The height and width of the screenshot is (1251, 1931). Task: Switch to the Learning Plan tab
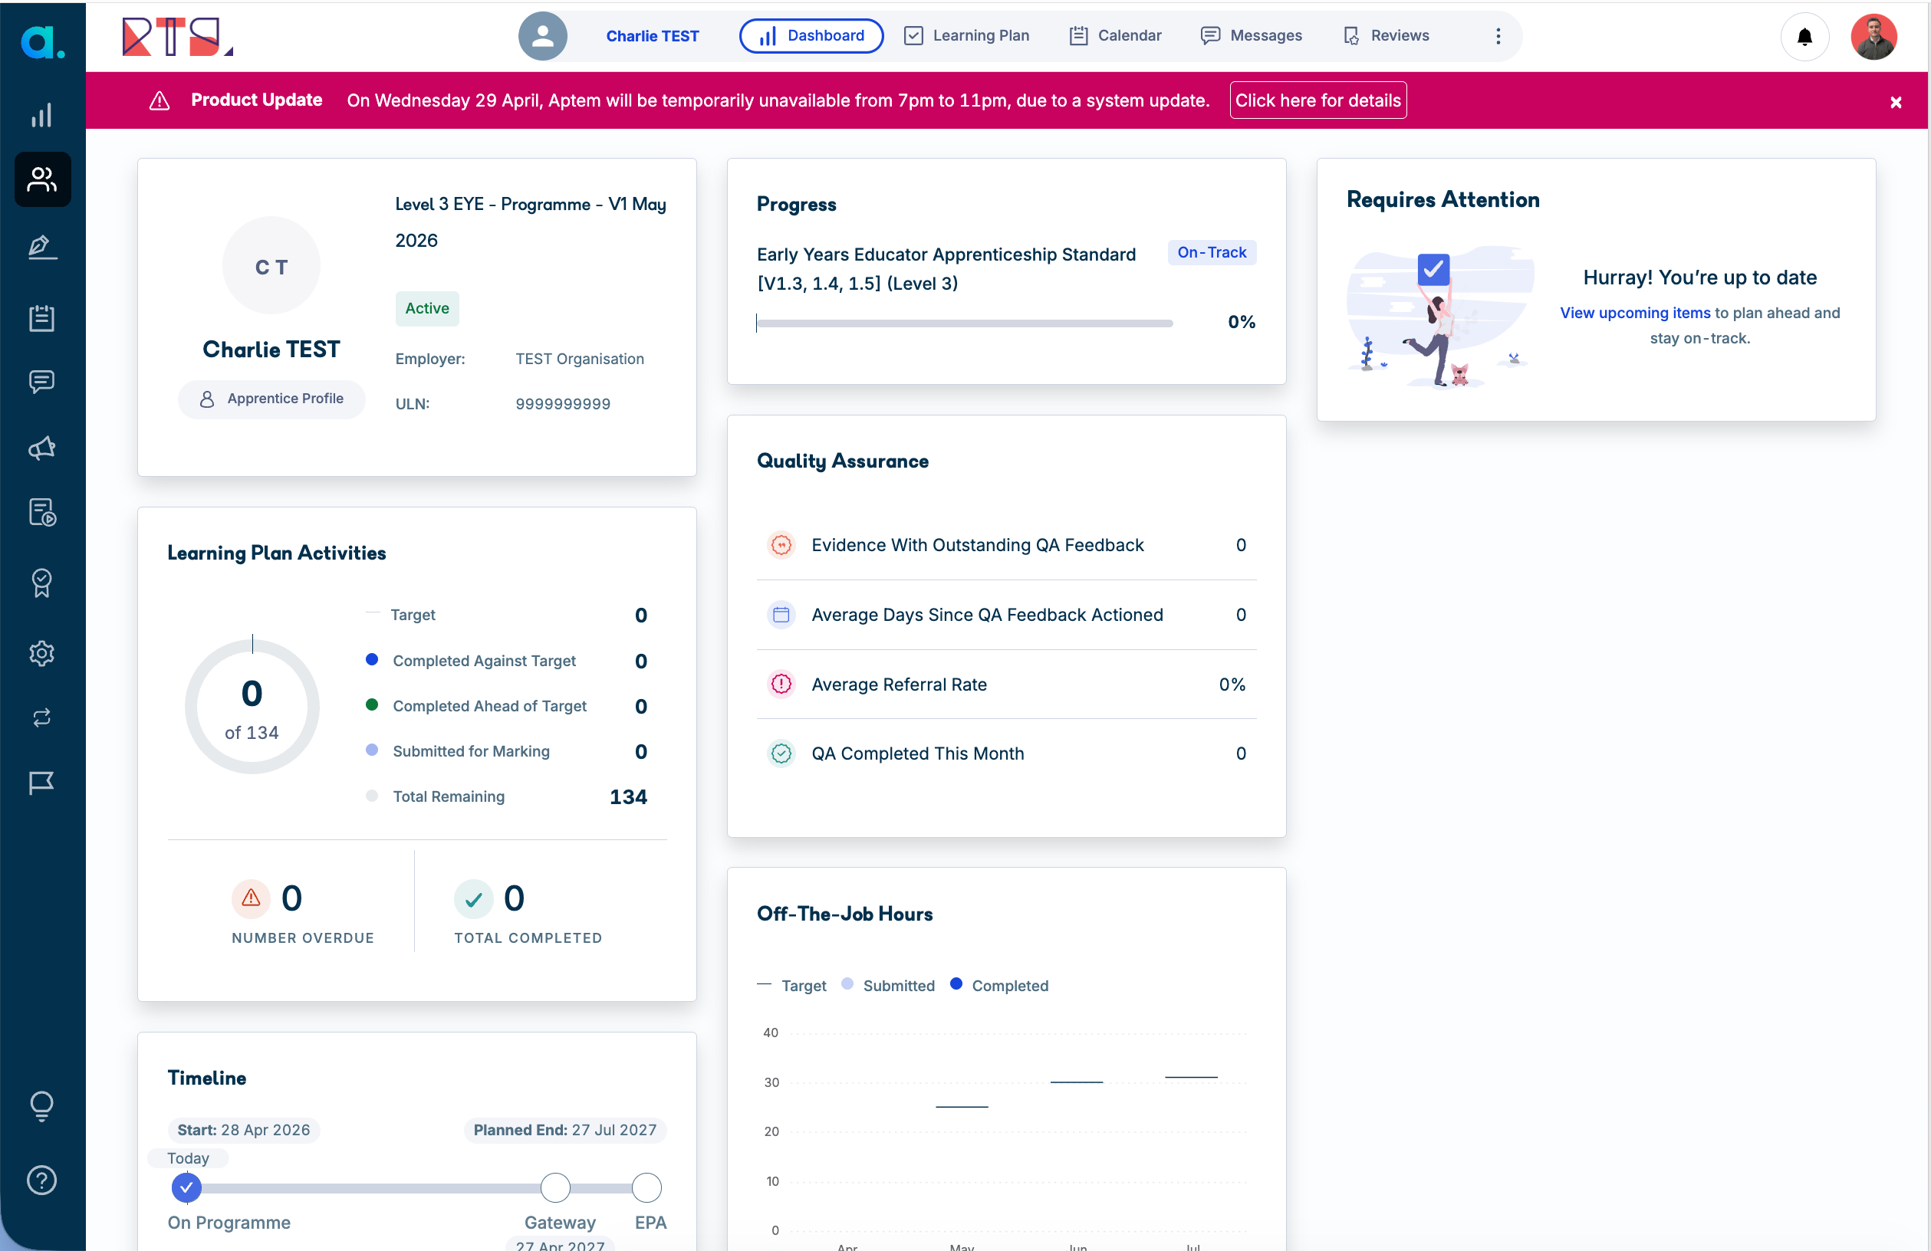coord(966,36)
